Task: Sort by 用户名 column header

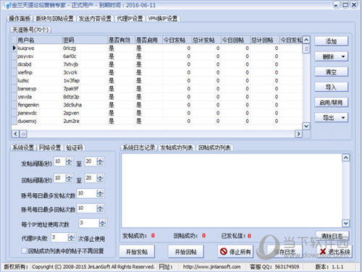Action: point(39,40)
